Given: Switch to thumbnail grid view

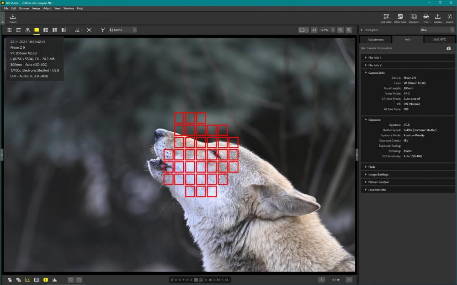Looking at the screenshot, I should [9, 30].
